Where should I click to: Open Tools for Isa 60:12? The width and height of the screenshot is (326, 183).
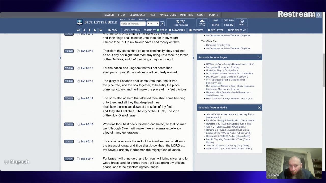pos(69,68)
